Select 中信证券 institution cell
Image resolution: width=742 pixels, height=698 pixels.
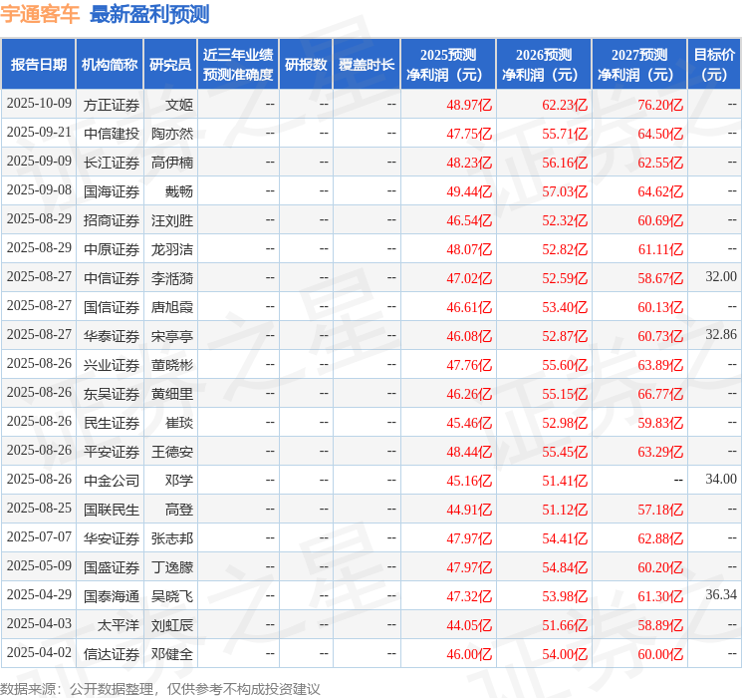(x=112, y=278)
